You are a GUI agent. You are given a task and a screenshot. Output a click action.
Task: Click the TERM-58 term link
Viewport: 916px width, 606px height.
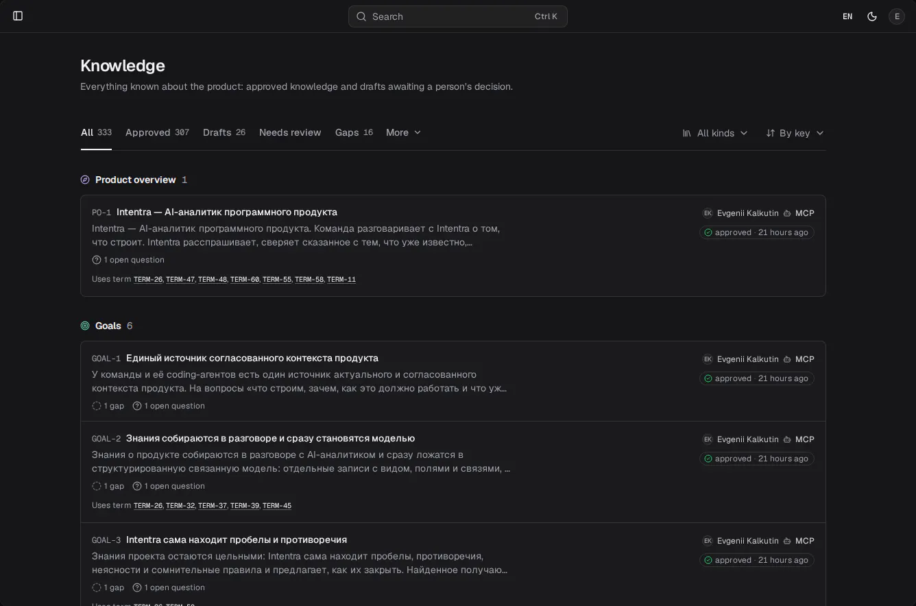tap(309, 280)
